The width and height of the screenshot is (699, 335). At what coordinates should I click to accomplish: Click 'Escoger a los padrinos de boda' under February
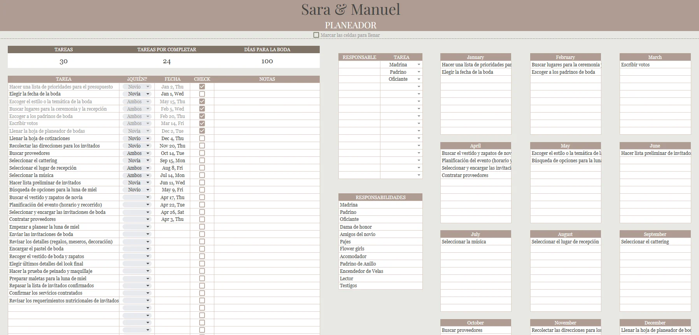coord(566,72)
